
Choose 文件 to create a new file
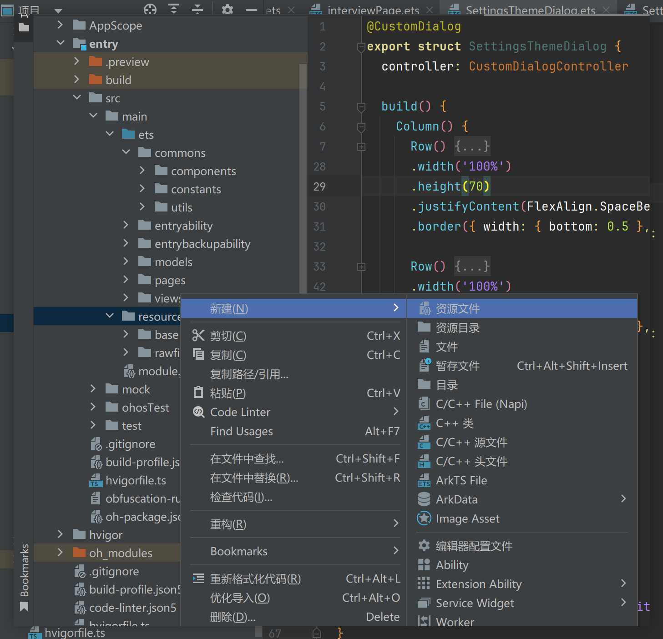click(521, 347)
